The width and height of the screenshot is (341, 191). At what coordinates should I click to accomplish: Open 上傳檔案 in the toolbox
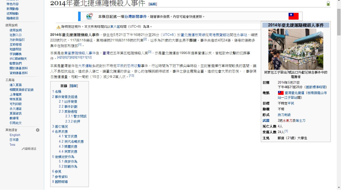[x=16, y=95]
